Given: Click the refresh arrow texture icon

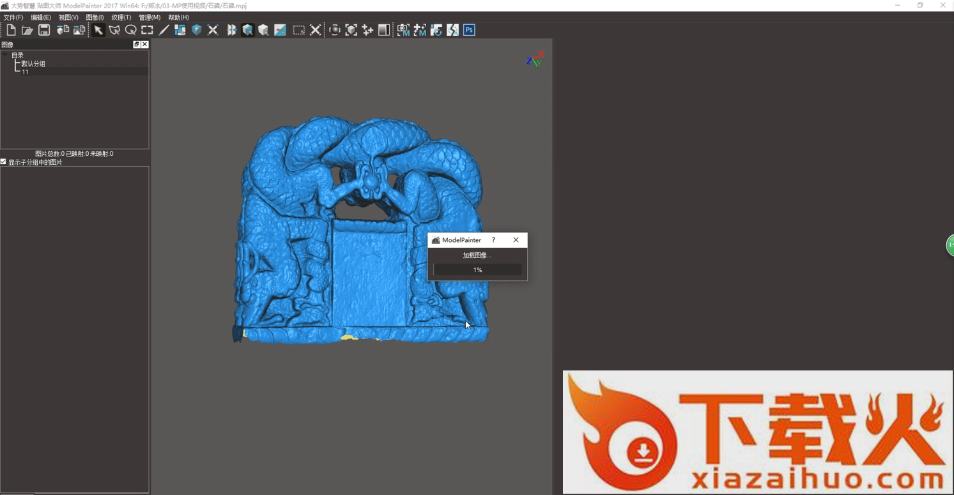Looking at the screenshot, I should (x=436, y=30).
